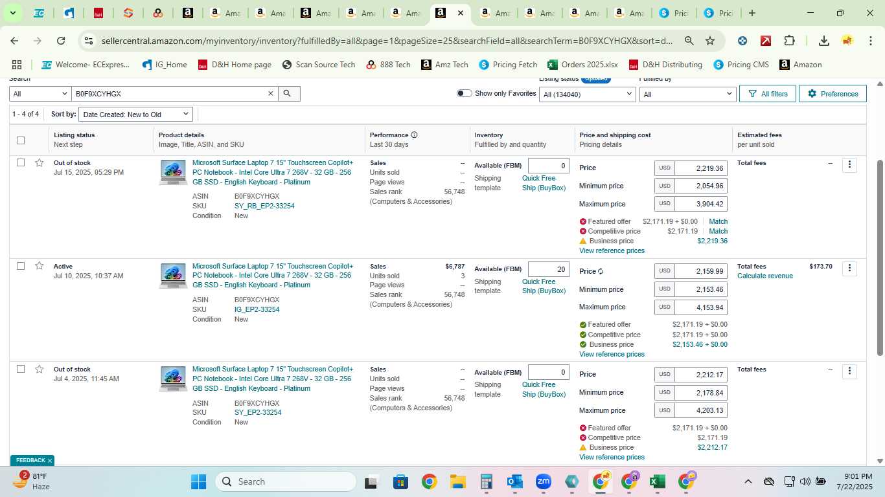Favorite the Jul 15 out-of-stock listing star
Image resolution: width=885 pixels, height=497 pixels.
click(x=40, y=162)
